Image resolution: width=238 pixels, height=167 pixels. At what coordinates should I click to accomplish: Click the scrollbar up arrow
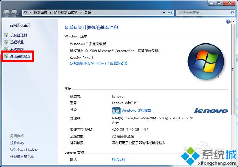(233, 22)
